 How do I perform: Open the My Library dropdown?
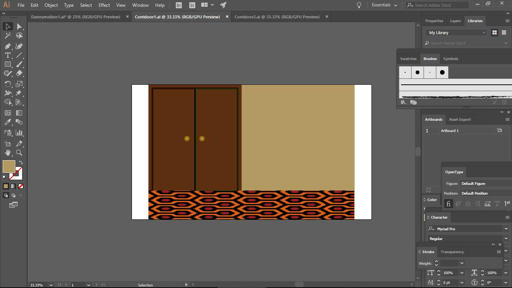[456, 33]
